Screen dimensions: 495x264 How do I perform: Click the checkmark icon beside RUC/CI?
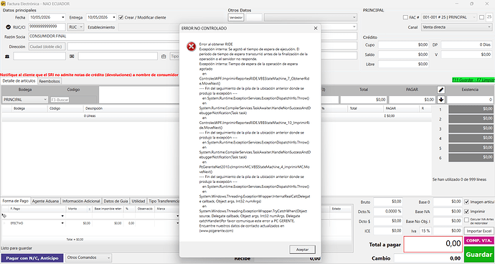pos(9,27)
